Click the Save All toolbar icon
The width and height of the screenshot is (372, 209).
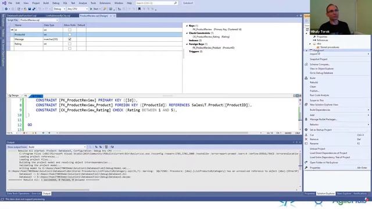pos(34,9)
